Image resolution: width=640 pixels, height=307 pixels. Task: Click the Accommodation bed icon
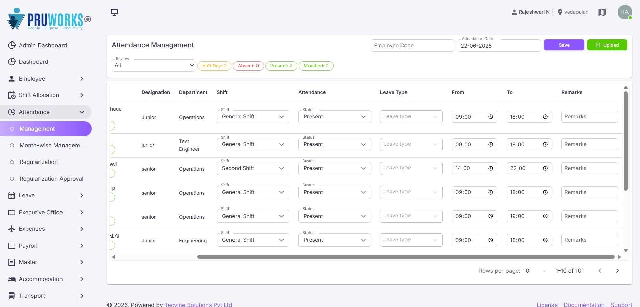pyautogui.click(x=11, y=279)
